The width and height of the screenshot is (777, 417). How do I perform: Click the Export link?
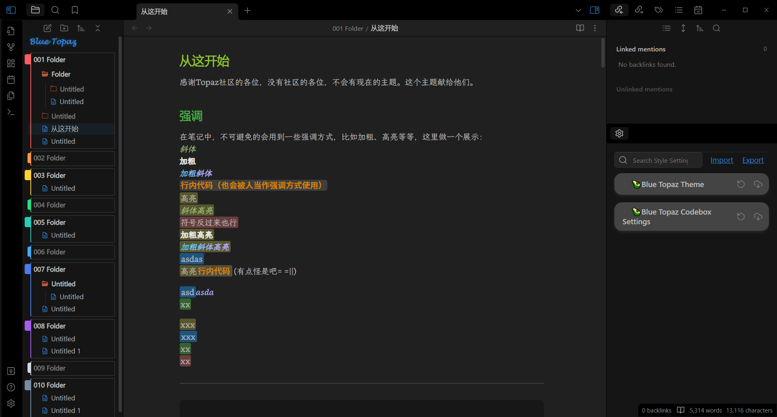click(x=753, y=160)
